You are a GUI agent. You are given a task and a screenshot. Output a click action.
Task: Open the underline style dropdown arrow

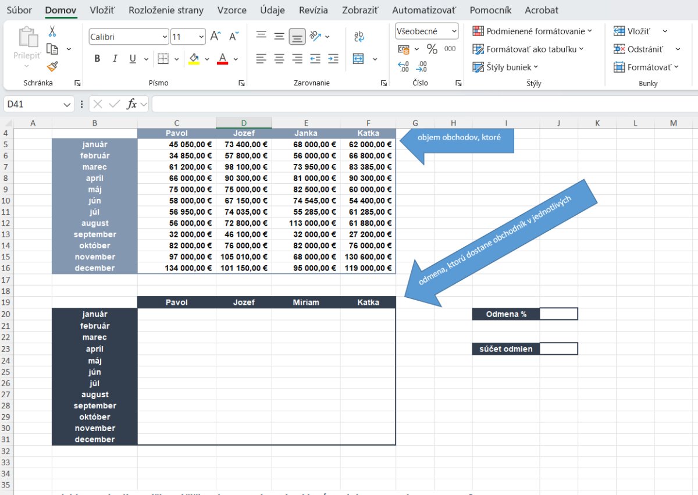pyautogui.click(x=145, y=59)
